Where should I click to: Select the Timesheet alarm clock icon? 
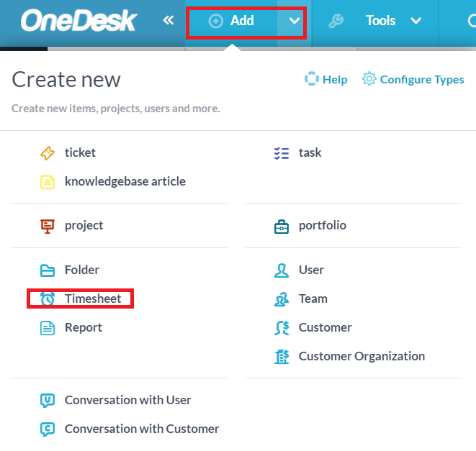pyautogui.click(x=48, y=299)
